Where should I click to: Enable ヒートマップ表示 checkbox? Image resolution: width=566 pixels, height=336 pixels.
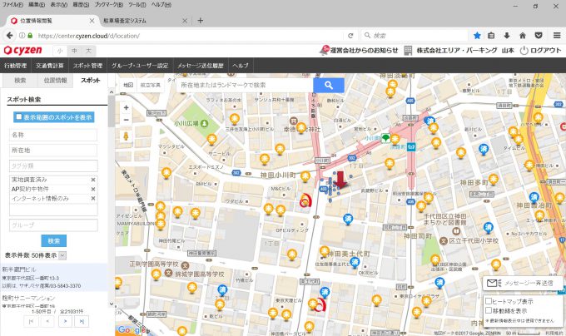pos(489,301)
